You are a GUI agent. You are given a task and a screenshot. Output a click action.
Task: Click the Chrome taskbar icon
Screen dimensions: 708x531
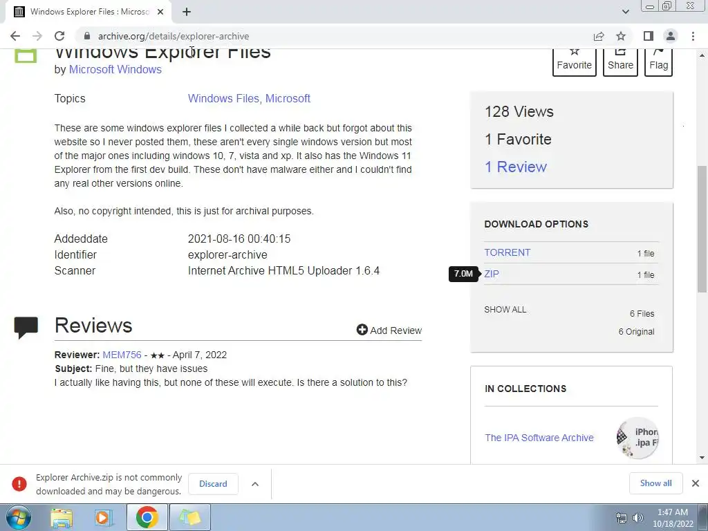click(x=147, y=517)
